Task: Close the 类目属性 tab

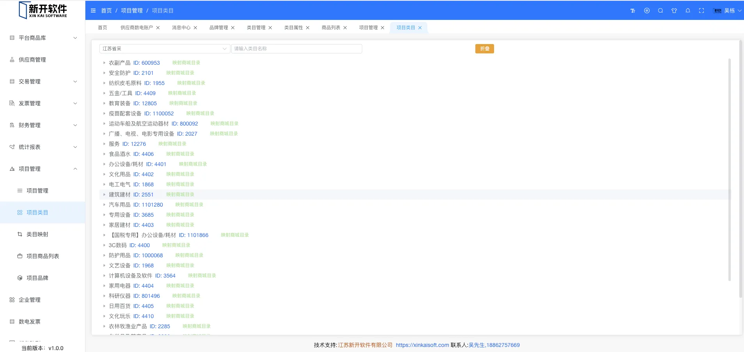Action: [308, 28]
